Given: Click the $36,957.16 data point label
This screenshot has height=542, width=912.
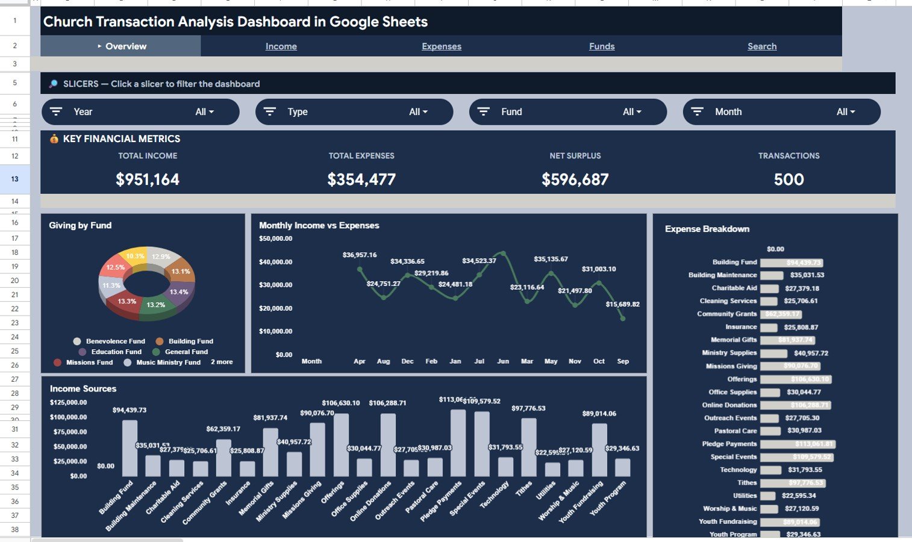Looking at the screenshot, I should tap(360, 255).
